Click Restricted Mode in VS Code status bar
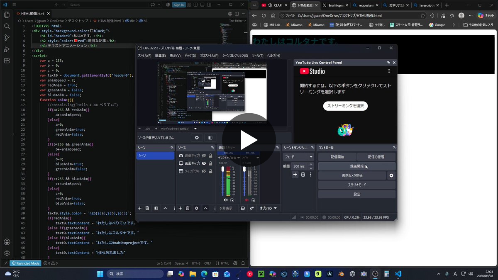The width and height of the screenshot is (498, 280). click(25, 263)
